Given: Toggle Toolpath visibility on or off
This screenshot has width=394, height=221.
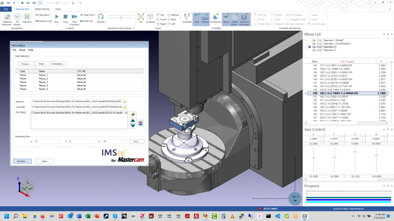Looking at the screenshot, I should (187, 18).
